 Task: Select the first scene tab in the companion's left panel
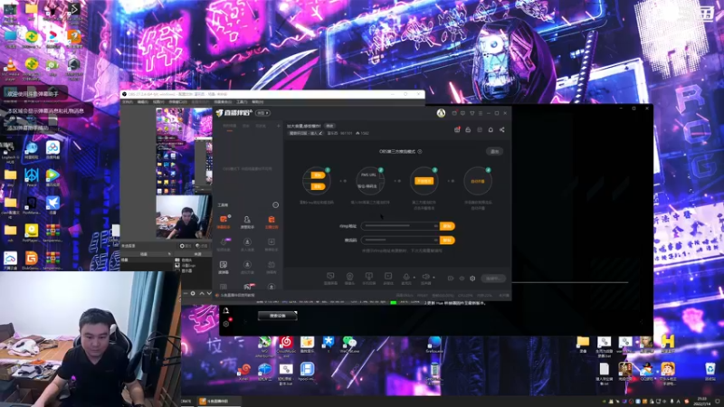click(x=230, y=126)
